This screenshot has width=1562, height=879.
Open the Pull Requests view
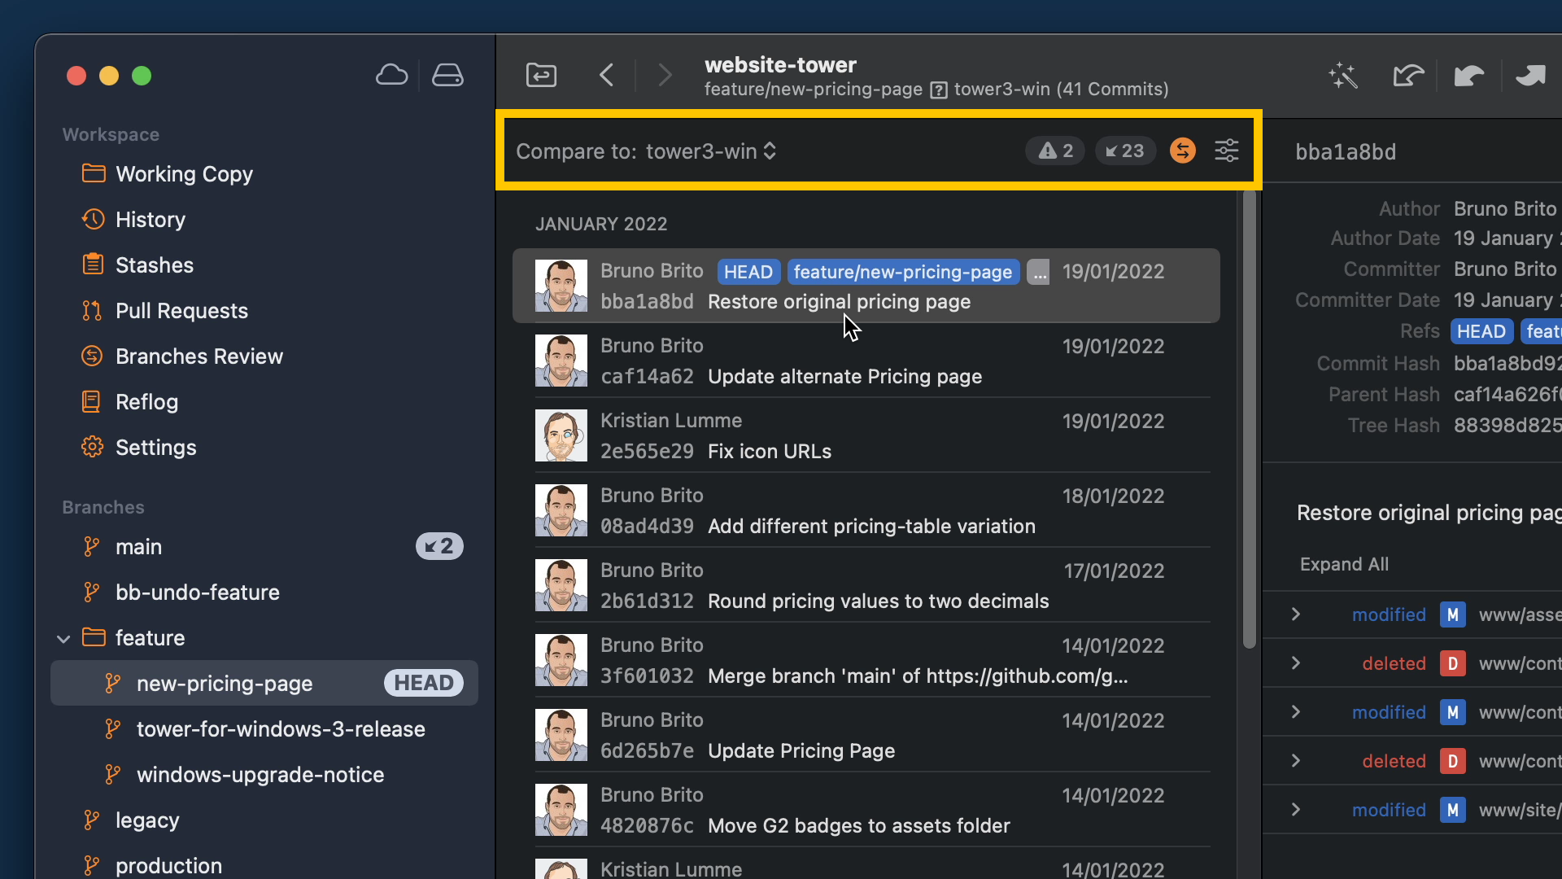click(181, 311)
